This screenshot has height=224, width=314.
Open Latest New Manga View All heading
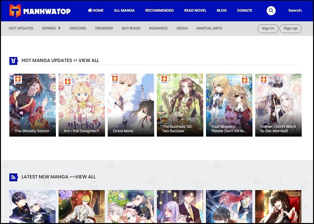coord(58,177)
